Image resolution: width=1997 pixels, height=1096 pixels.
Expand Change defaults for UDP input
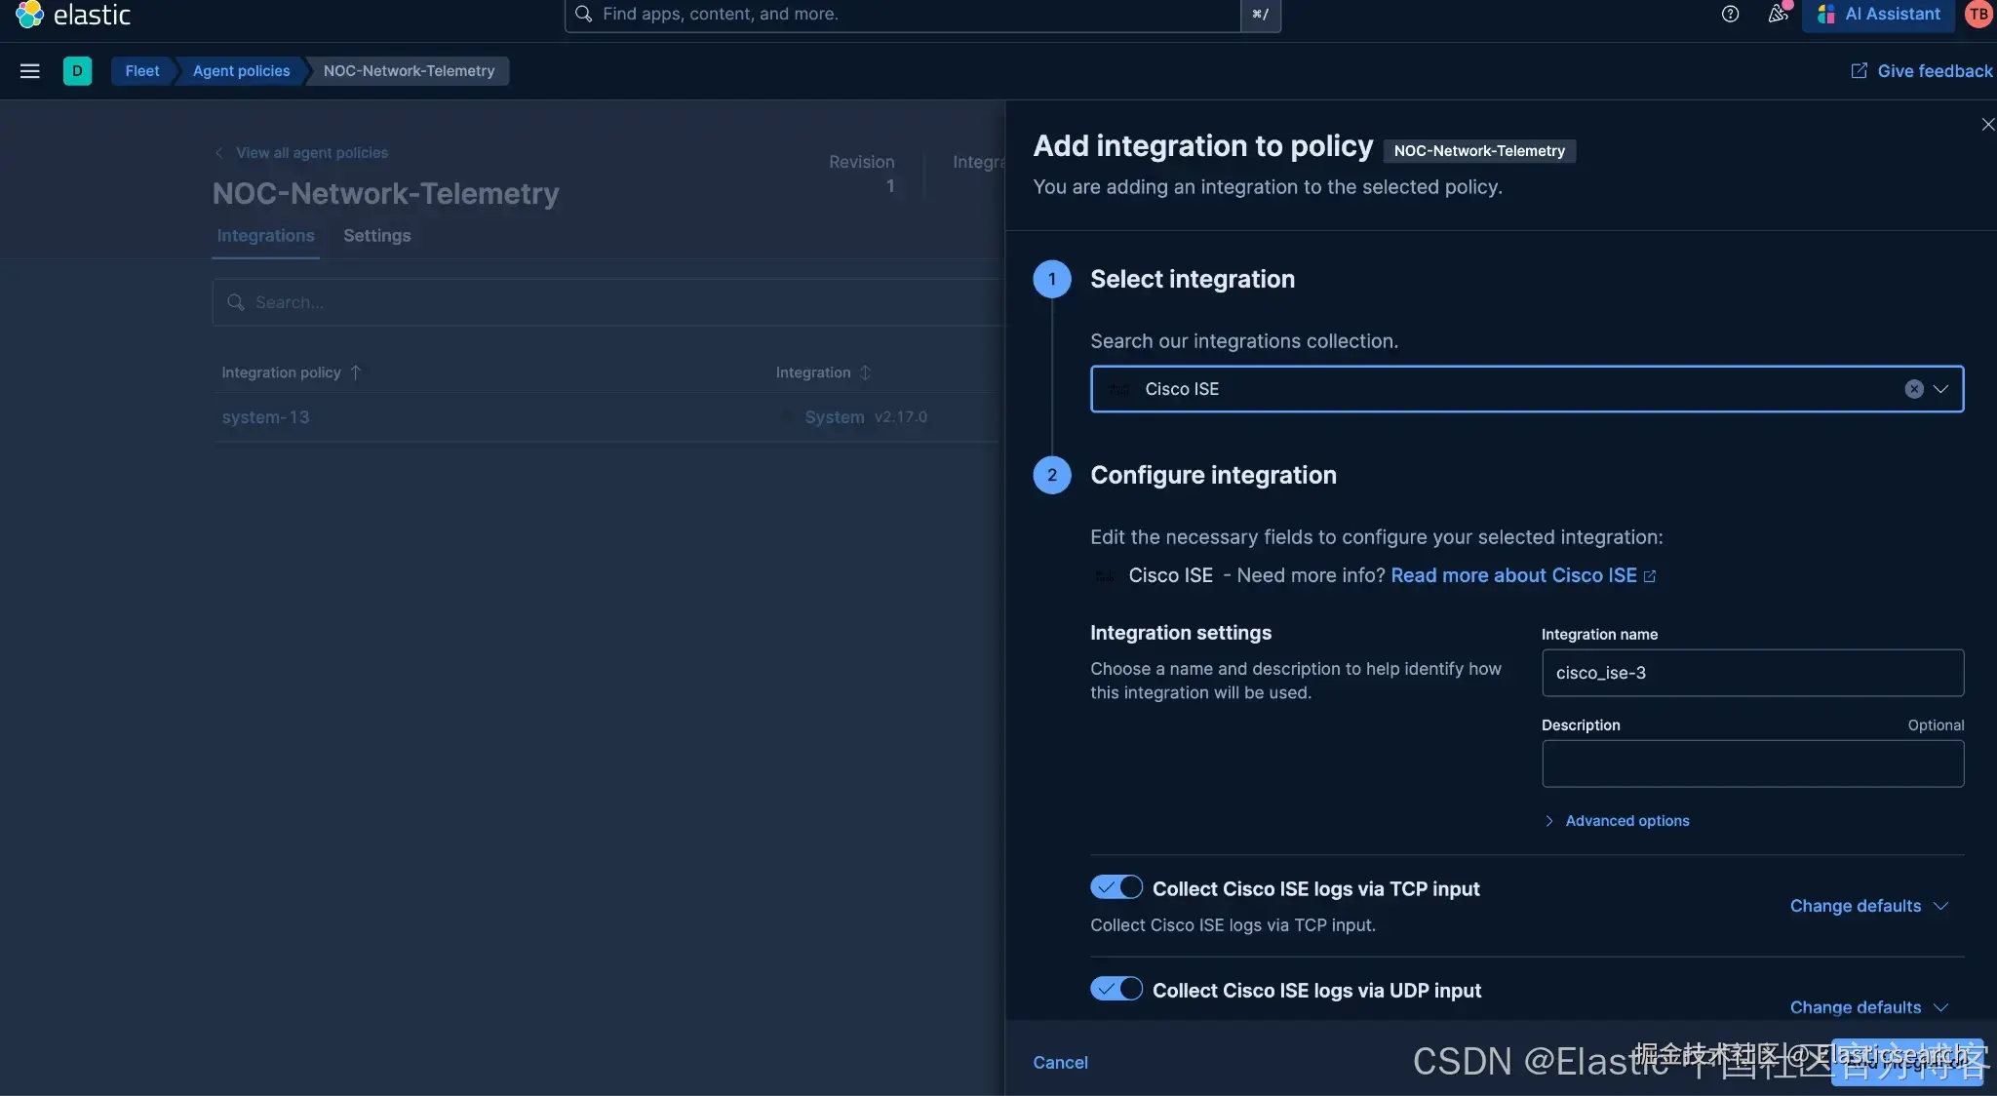point(1868,1007)
